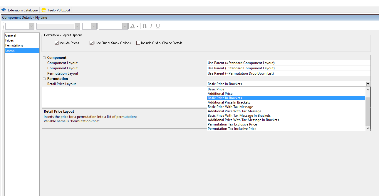The width and height of the screenshot is (379, 196).
Task: Uncheck the Include Prices checkbox
Action: pos(57,43)
